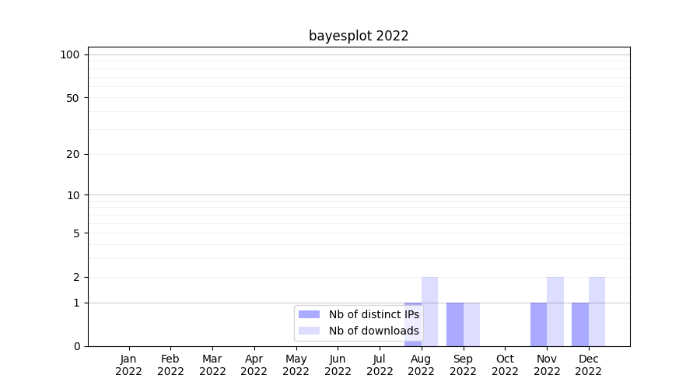Click the Dec 2022 x-axis label
The width and height of the screenshot is (700, 389).
(x=589, y=365)
